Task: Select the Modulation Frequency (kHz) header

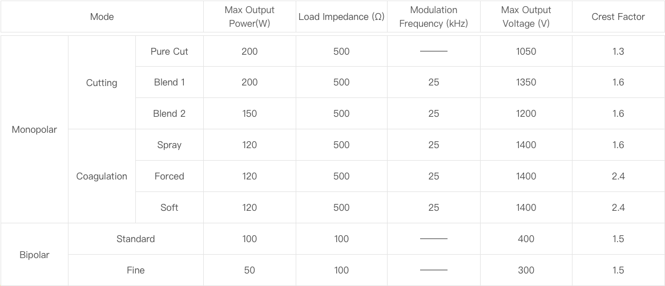Action: 433,17
